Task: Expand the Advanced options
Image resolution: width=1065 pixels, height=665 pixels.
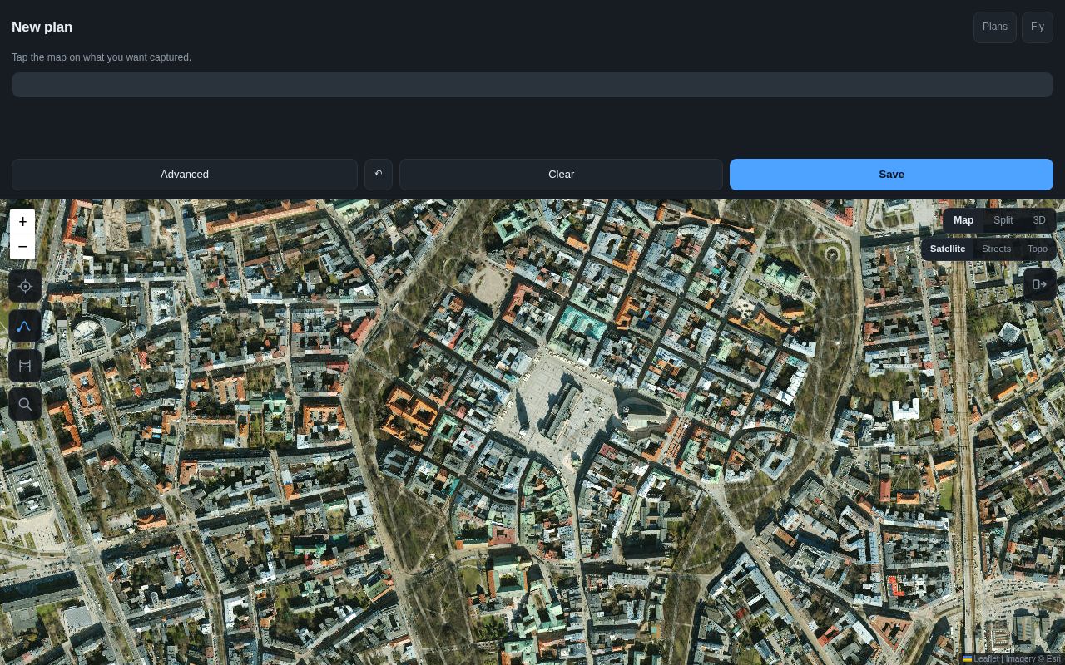Action: pyautogui.click(x=185, y=175)
